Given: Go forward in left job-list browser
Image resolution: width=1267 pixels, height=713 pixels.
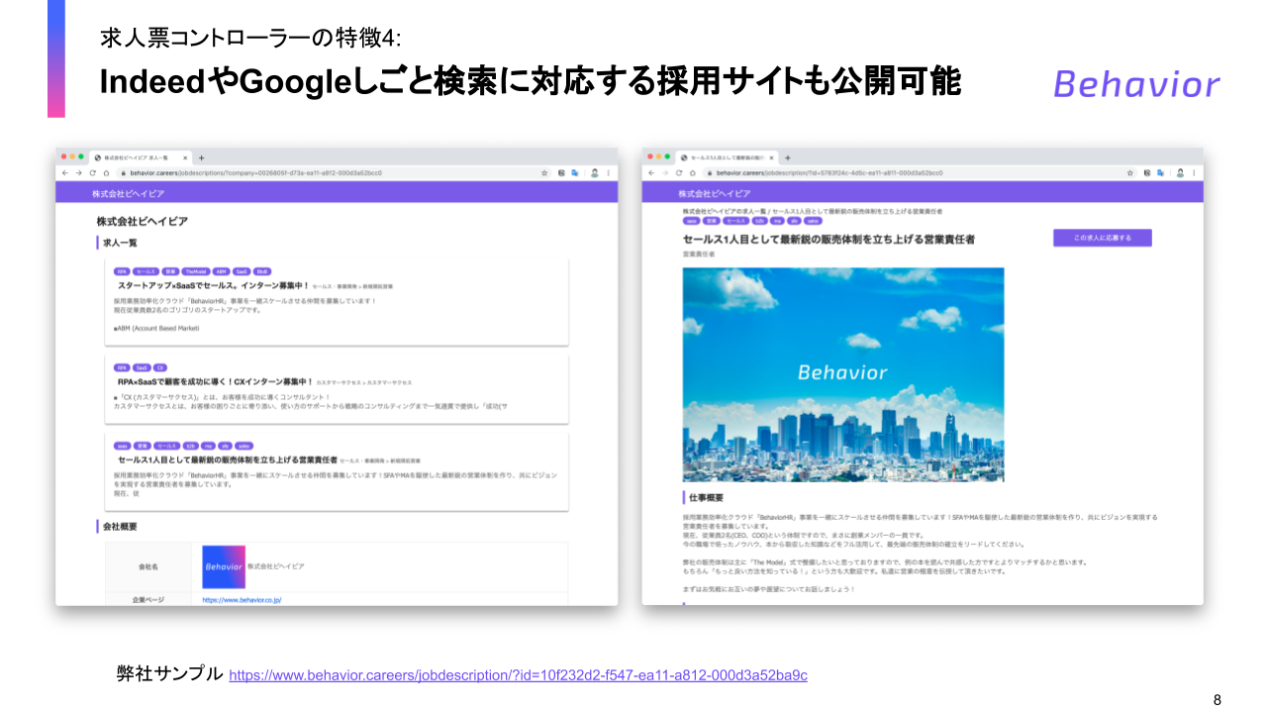Looking at the screenshot, I should point(79,172).
